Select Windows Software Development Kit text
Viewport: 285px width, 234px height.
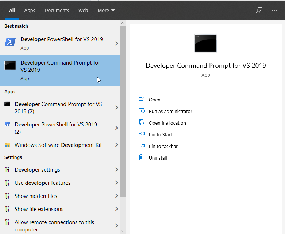pos(58,145)
